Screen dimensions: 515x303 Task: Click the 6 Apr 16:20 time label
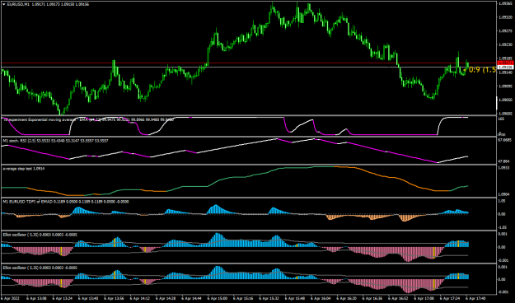click(x=347, y=298)
